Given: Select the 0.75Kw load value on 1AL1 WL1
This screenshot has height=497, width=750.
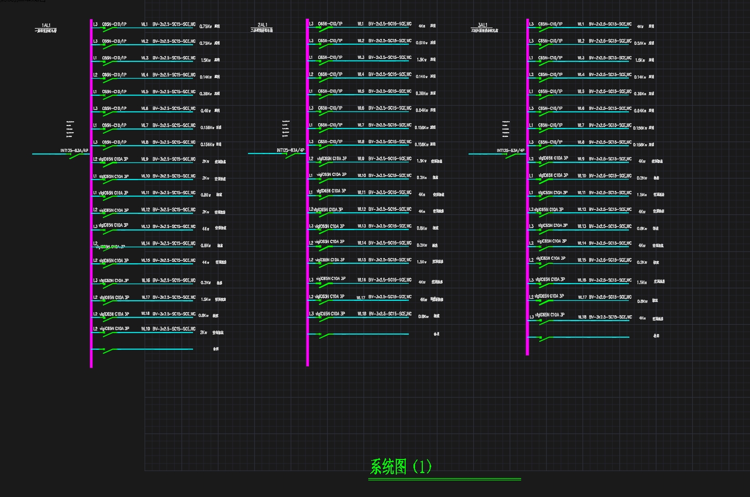Looking at the screenshot, I should point(205,27).
